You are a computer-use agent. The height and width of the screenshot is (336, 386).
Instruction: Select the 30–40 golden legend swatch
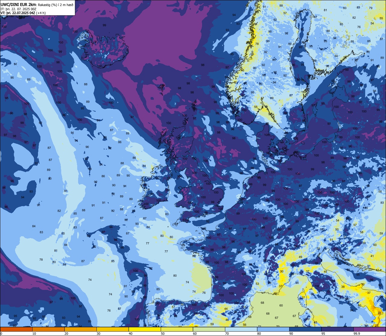(112, 329)
